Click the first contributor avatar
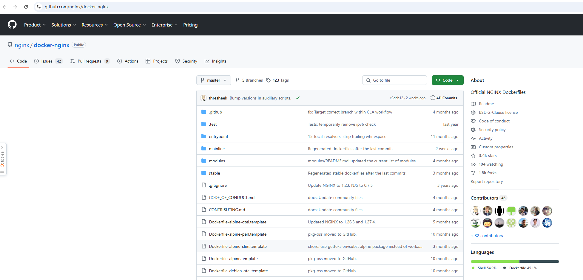Image resolution: width=583 pixels, height=280 pixels. click(476, 211)
